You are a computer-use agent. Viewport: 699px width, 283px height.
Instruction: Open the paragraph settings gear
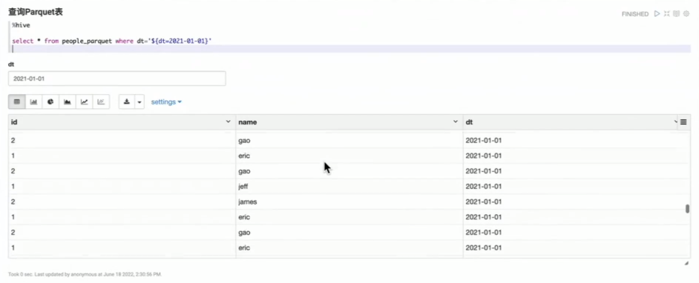click(x=686, y=14)
